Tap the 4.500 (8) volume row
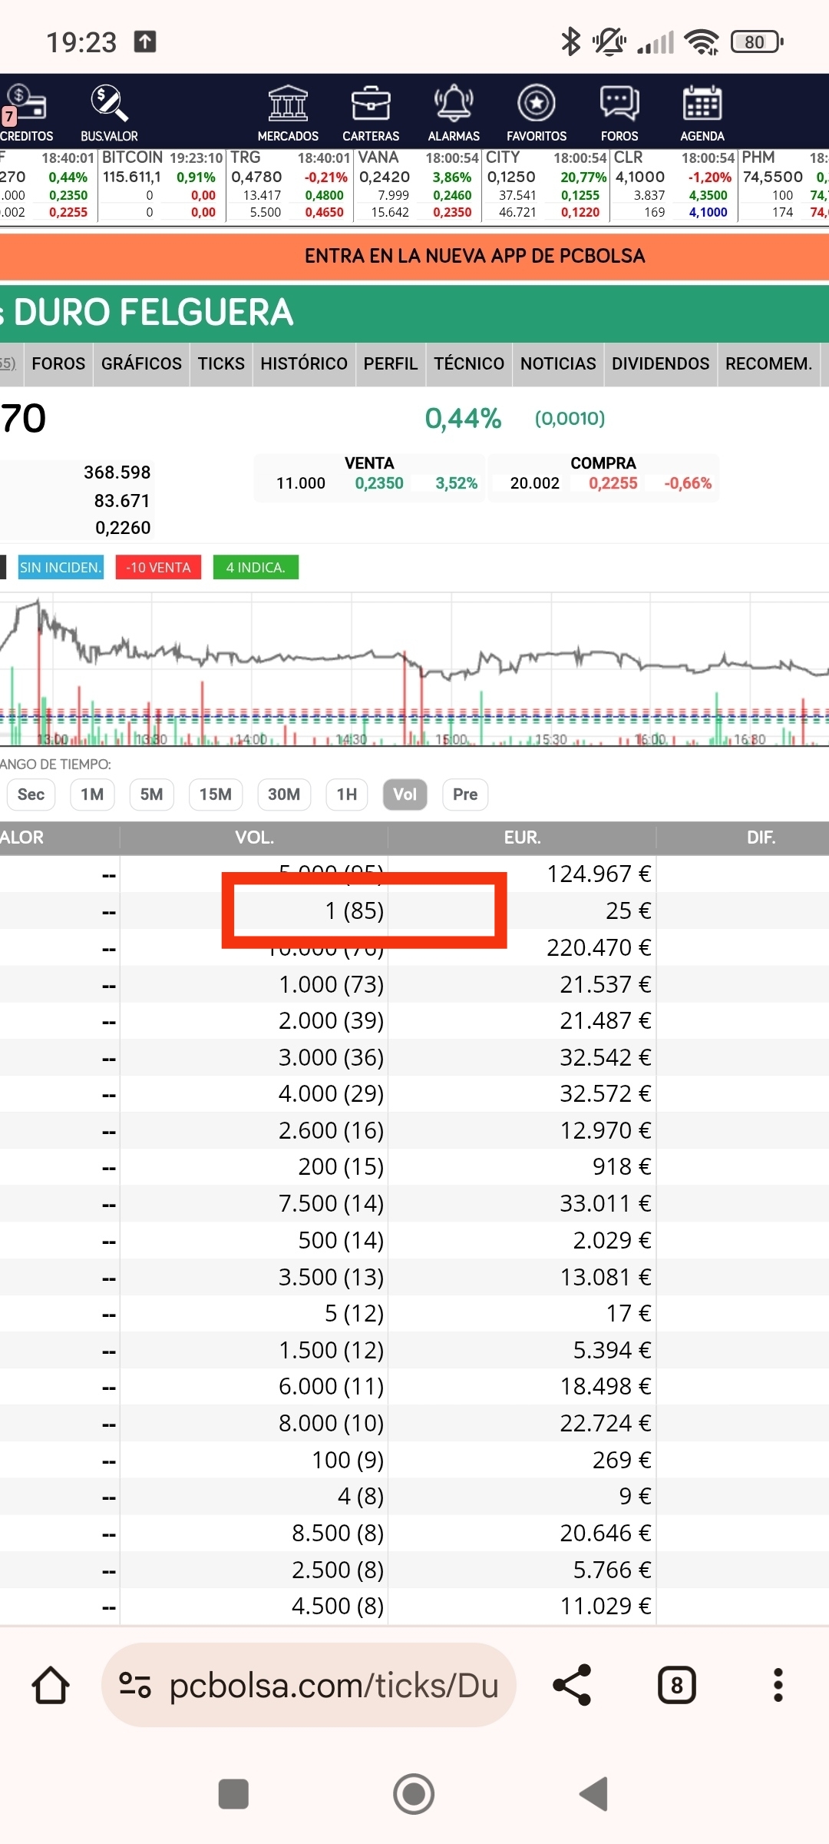Image resolution: width=829 pixels, height=1844 pixels. (338, 1606)
